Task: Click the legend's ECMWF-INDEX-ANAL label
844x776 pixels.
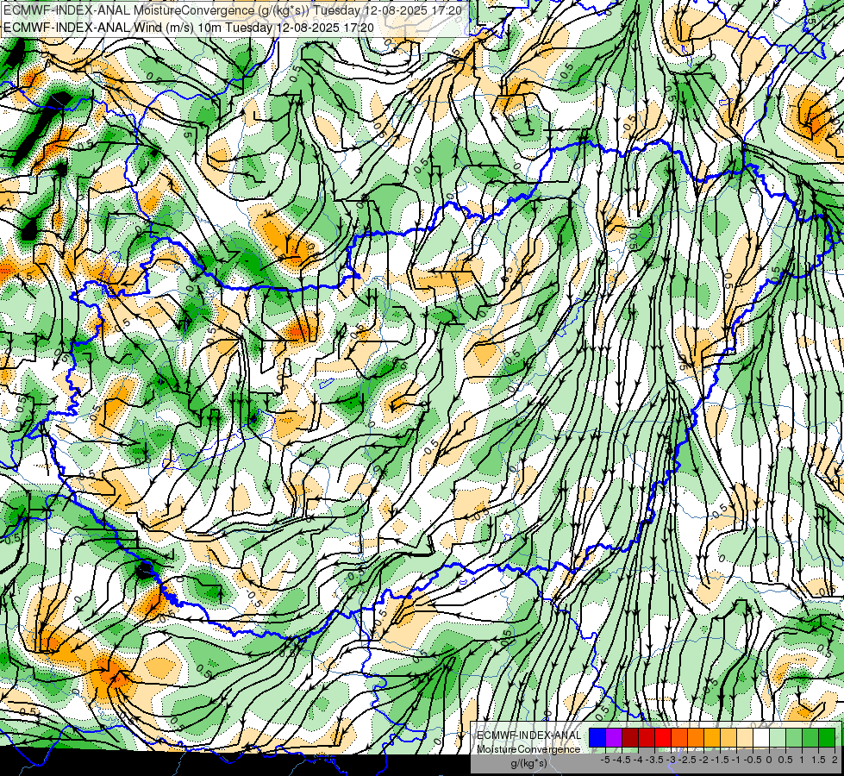Action: pyautogui.click(x=528, y=735)
